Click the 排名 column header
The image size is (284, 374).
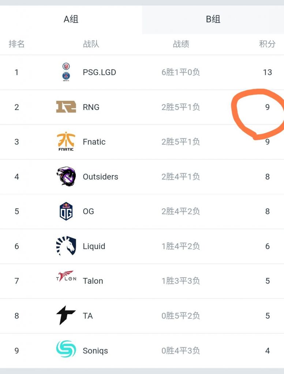pos(16,44)
